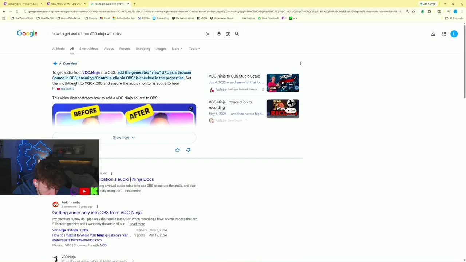Click the zoom magnifier in address bar
The image size is (466, 262).
coord(407,12)
